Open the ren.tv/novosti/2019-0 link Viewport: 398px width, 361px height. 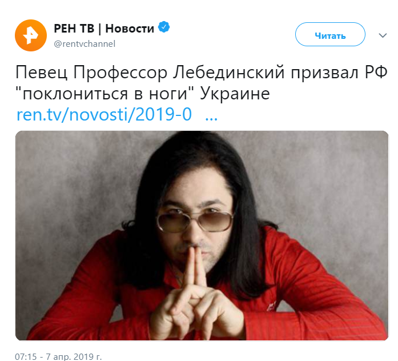click(x=104, y=114)
